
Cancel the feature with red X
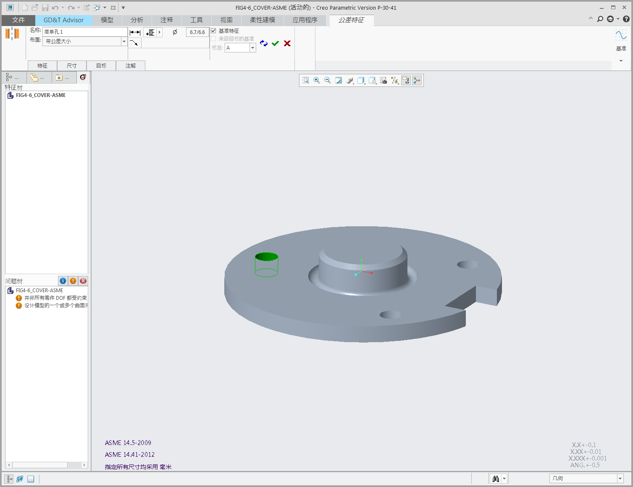pos(287,43)
